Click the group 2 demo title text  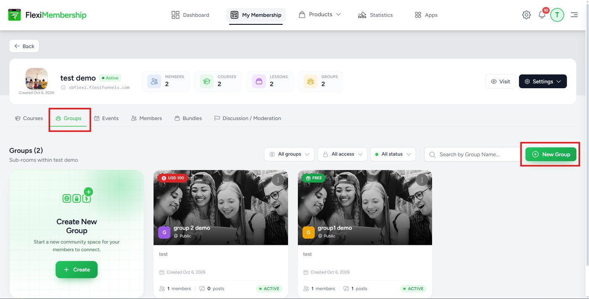click(x=192, y=228)
